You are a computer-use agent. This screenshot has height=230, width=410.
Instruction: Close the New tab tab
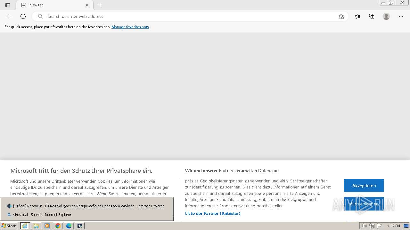(87, 5)
